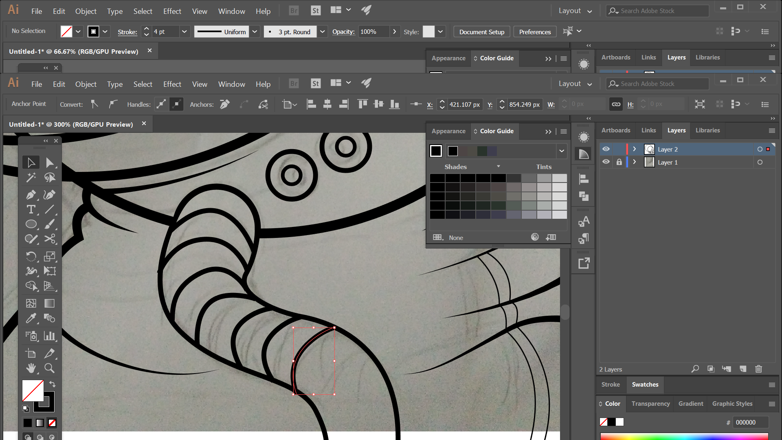Open Uniform stroke profile dropdown
The width and height of the screenshot is (782, 440).
(255, 31)
